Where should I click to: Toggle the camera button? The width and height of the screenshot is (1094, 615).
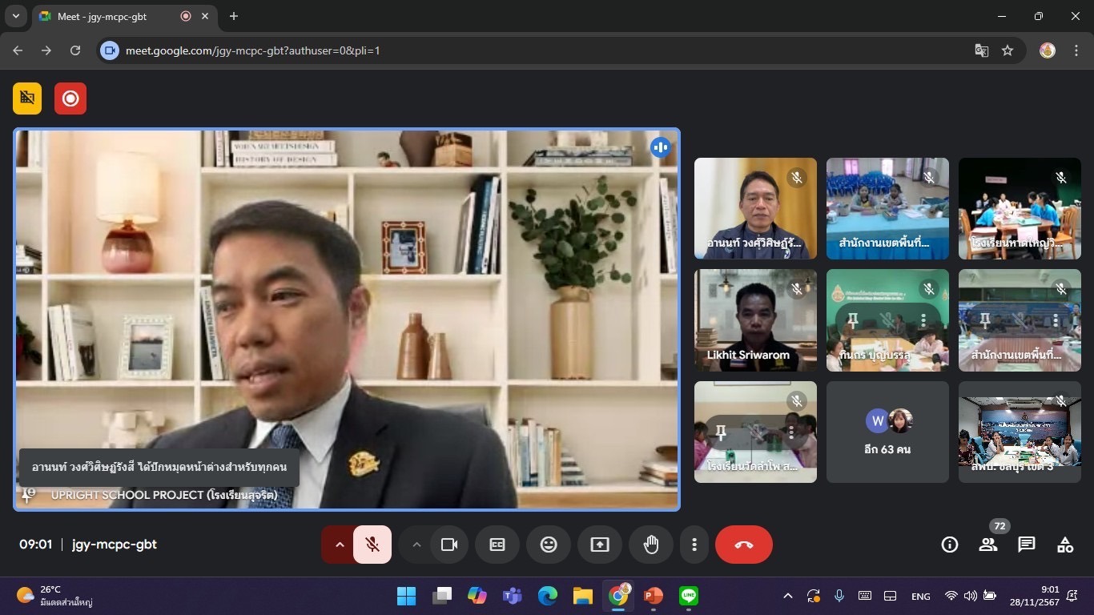point(448,545)
